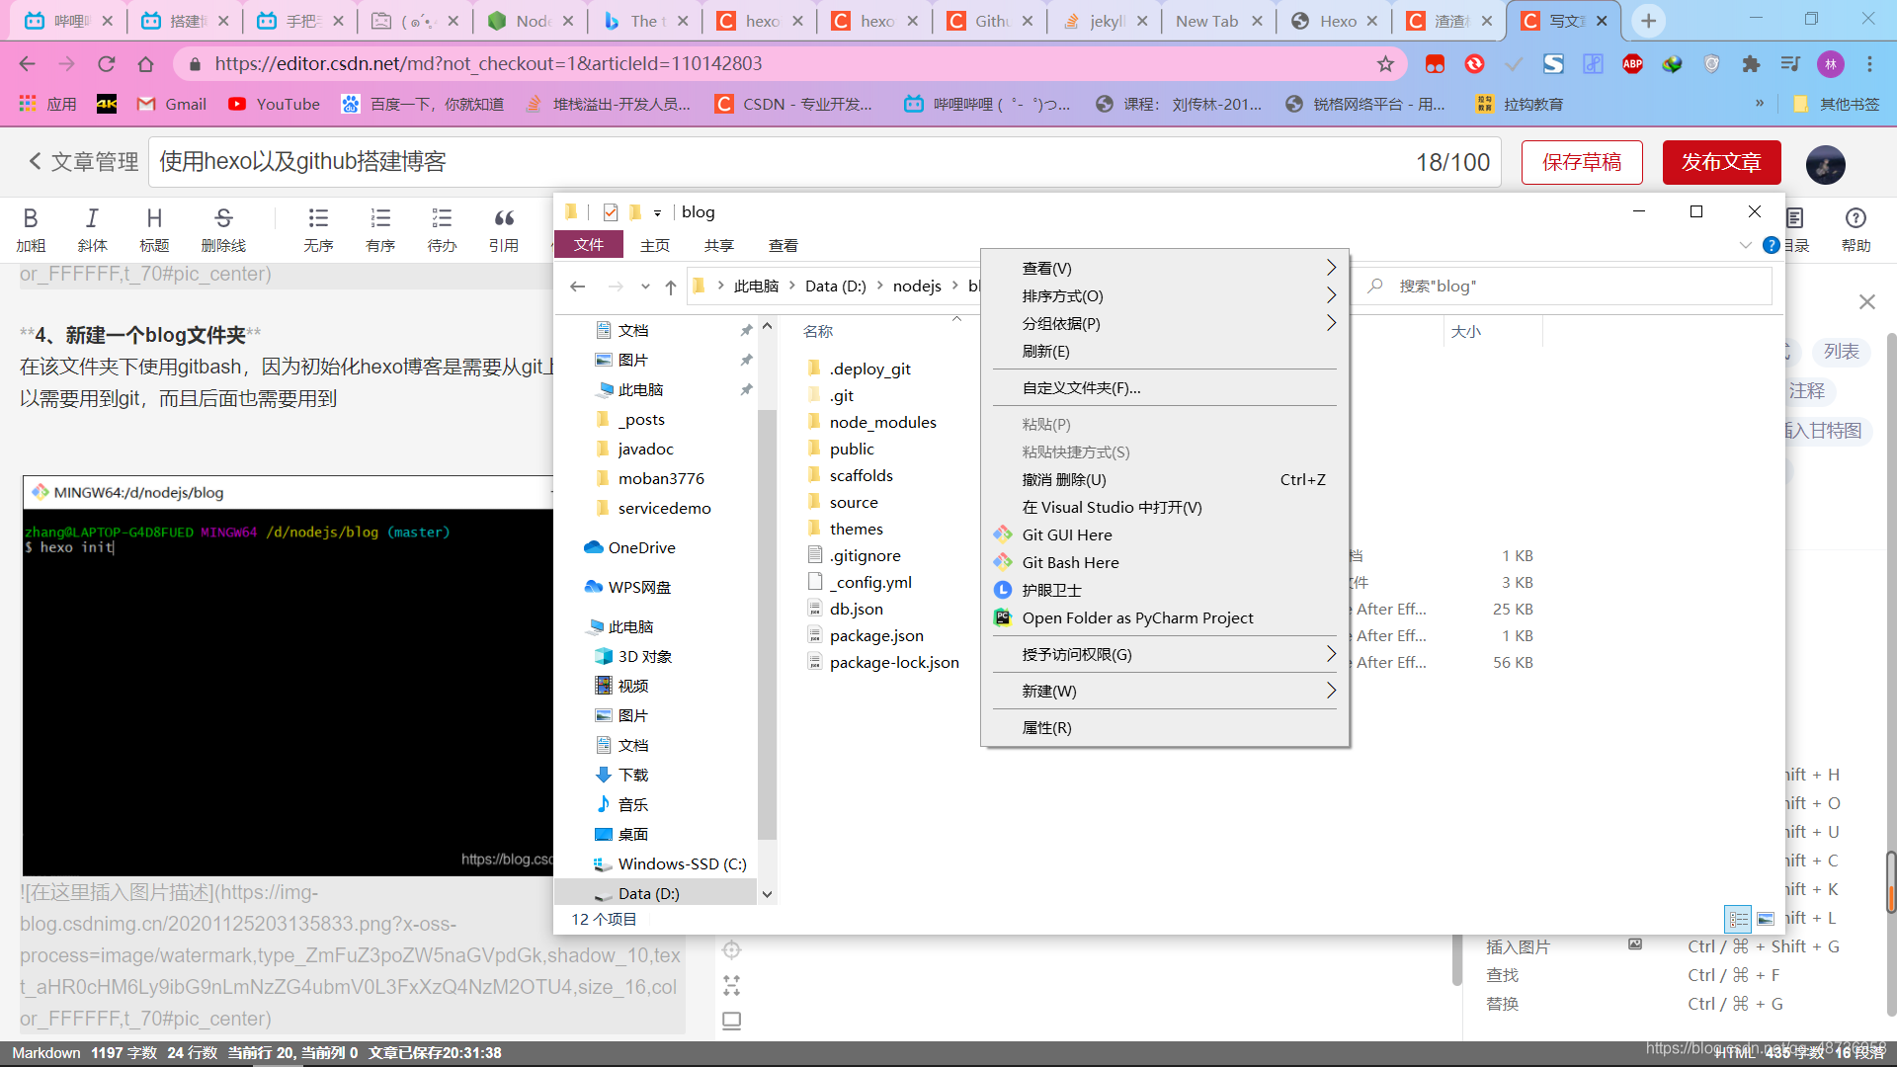Open the AdBlock Plus extension icon
The image size is (1897, 1067).
click(x=1632, y=64)
